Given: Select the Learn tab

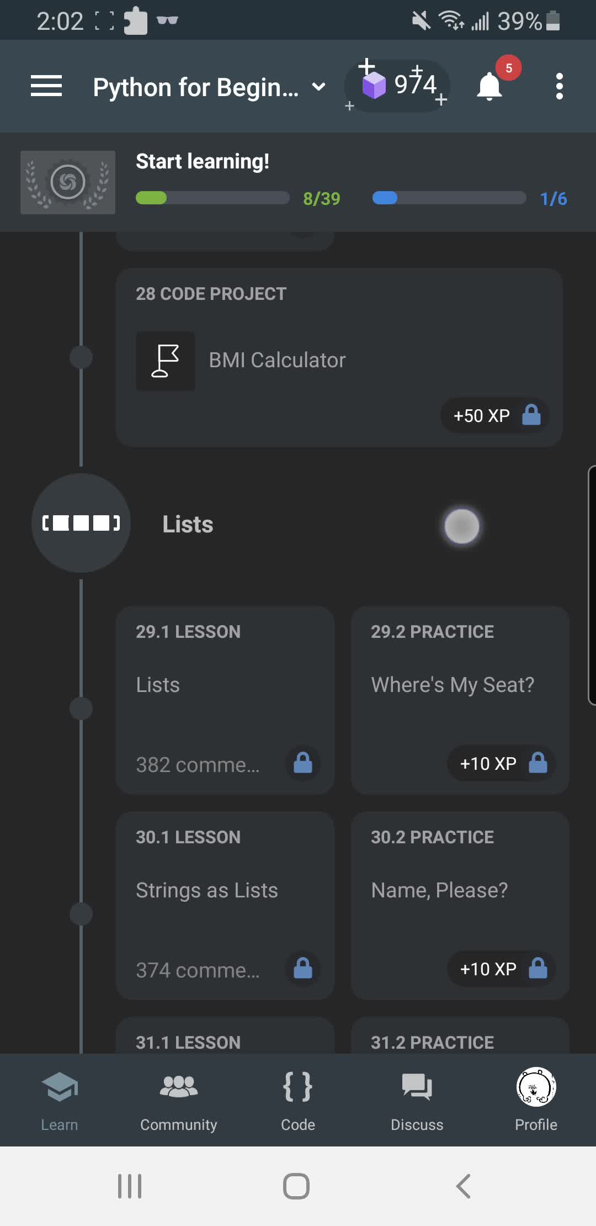Looking at the screenshot, I should click(60, 1100).
